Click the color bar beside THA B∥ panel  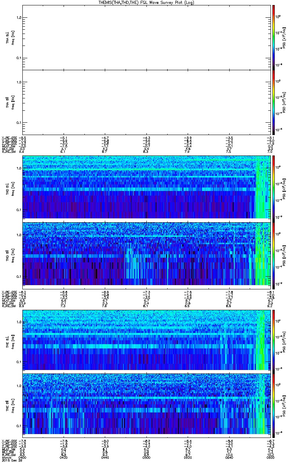pos(273,101)
